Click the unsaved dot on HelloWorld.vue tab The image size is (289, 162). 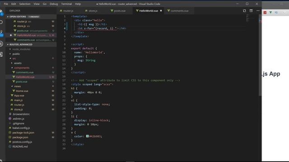161,11
